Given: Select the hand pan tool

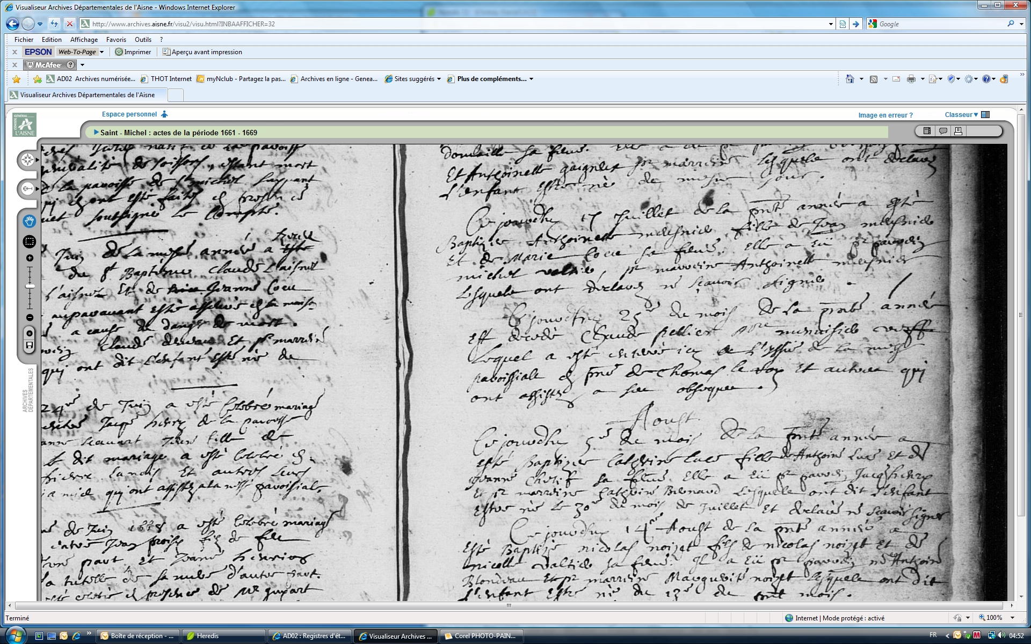Looking at the screenshot, I should click(x=29, y=221).
